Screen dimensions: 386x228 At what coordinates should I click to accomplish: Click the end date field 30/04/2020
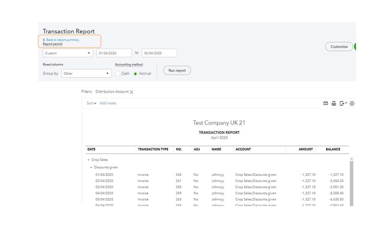coord(159,53)
